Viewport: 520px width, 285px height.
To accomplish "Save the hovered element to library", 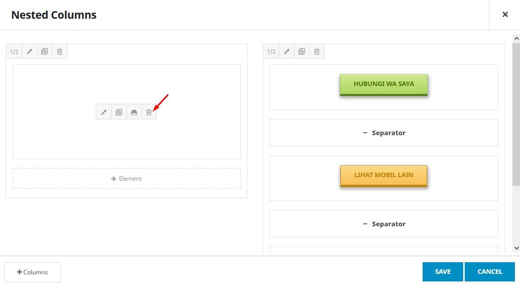I will [134, 112].
